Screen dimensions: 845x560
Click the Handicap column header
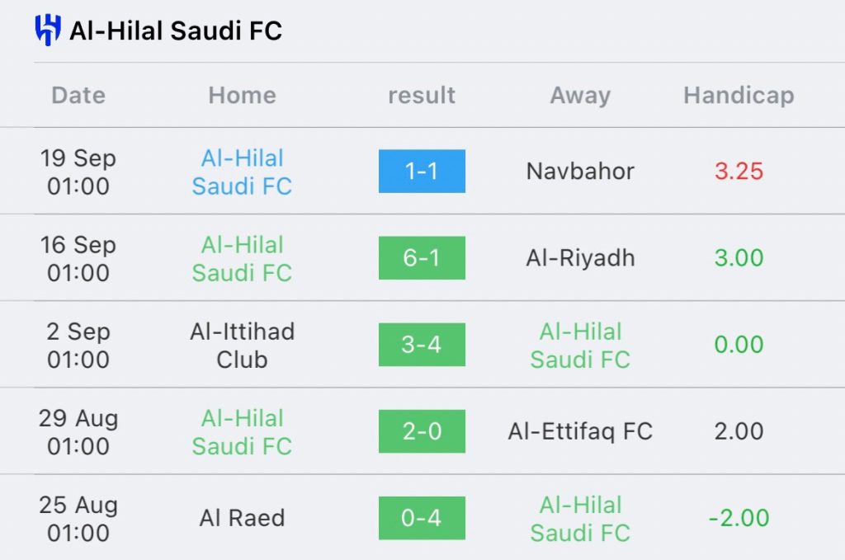pyautogui.click(x=739, y=96)
